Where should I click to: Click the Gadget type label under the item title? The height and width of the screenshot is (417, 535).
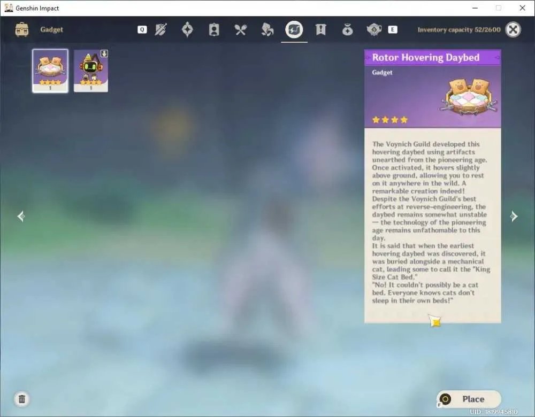pos(382,72)
